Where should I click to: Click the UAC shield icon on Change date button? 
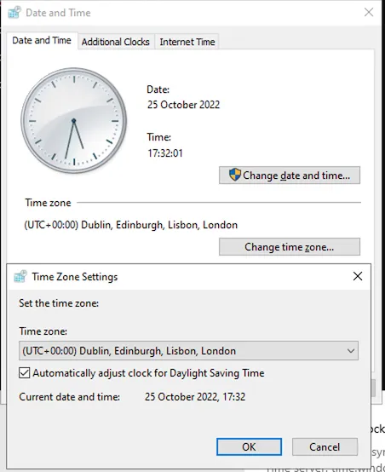[x=235, y=175]
